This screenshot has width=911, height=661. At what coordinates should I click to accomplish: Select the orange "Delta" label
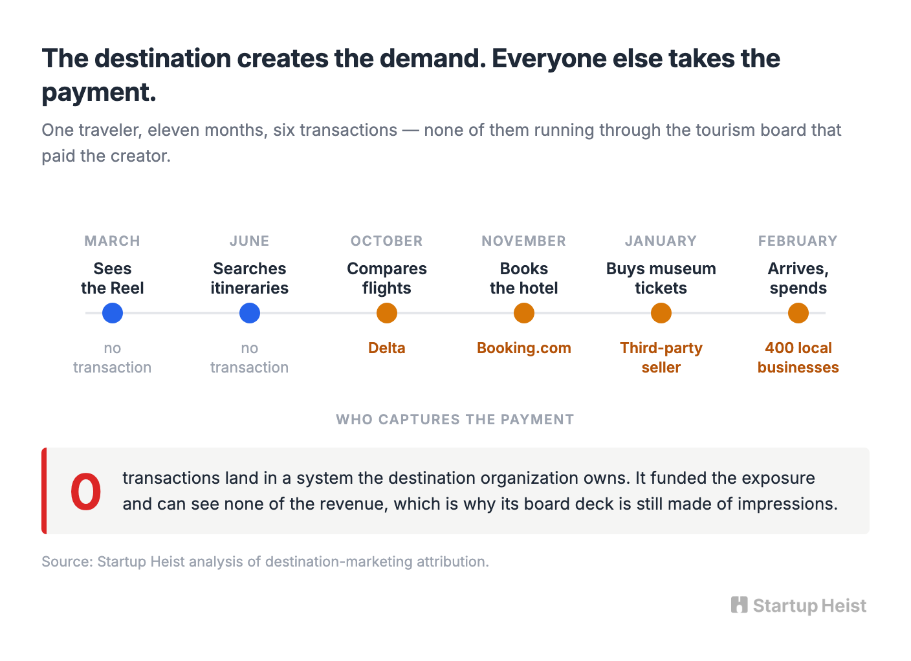coord(387,348)
